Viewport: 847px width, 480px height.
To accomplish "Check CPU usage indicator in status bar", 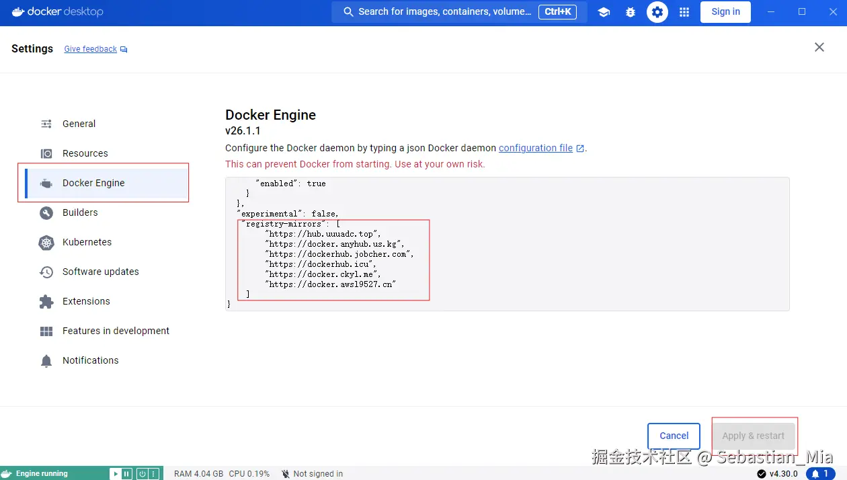I will (x=249, y=473).
